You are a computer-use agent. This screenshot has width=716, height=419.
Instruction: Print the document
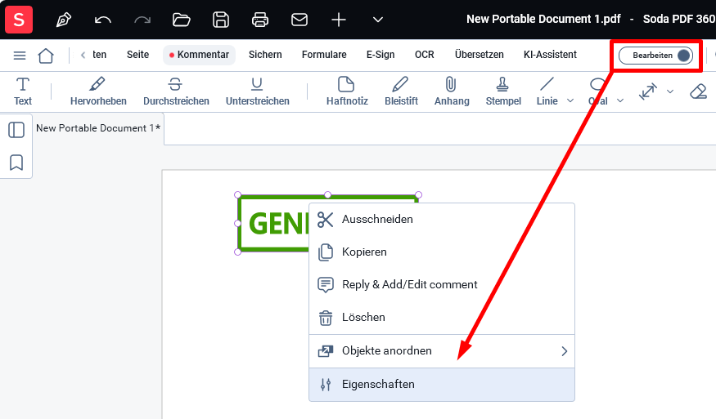click(260, 20)
